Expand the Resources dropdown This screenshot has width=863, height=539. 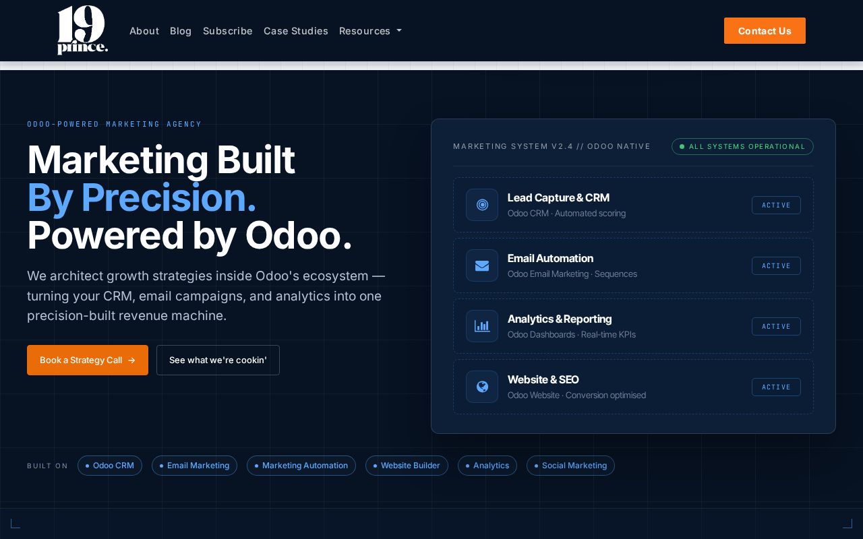point(370,31)
